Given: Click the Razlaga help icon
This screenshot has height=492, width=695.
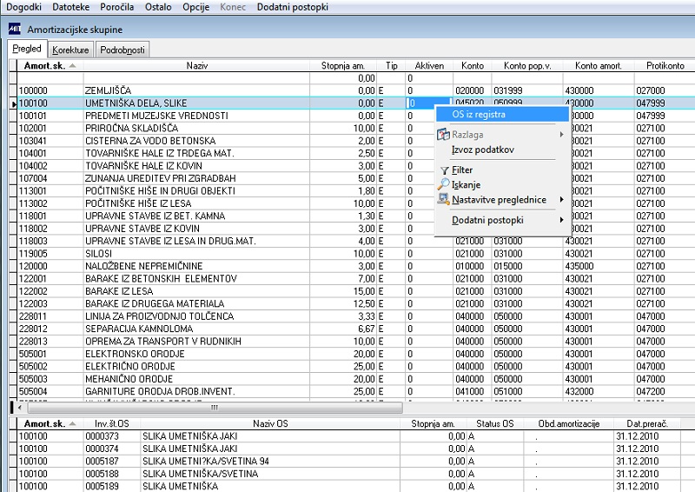Looking at the screenshot, I should (444, 135).
